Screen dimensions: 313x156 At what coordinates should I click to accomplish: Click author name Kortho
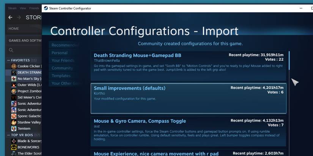tap(99, 93)
